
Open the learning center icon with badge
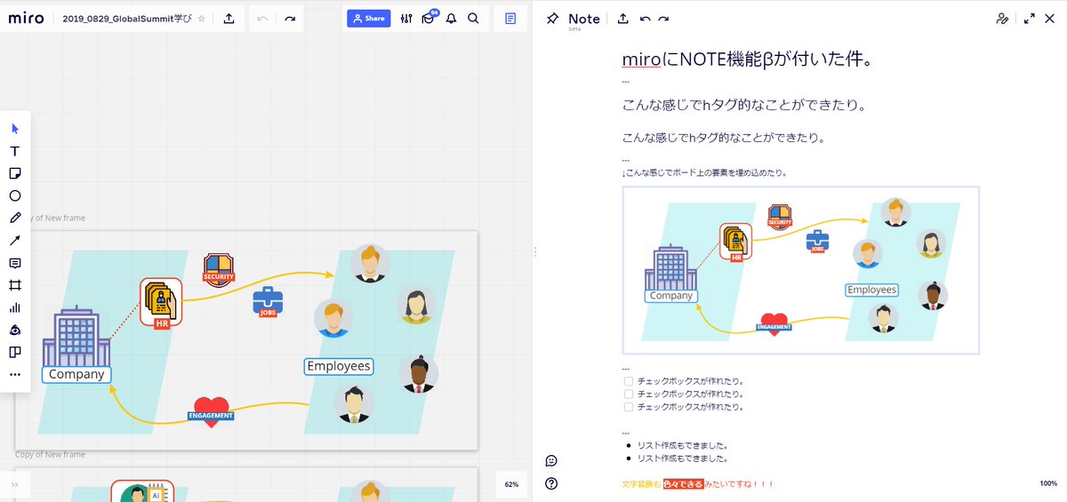(429, 18)
